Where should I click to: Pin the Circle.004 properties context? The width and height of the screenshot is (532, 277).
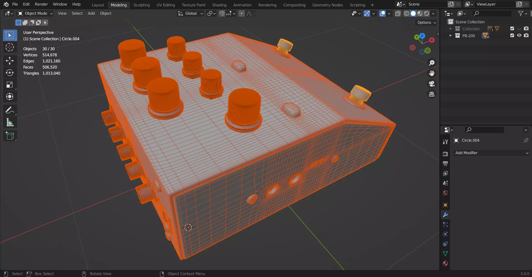(x=526, y=140)
